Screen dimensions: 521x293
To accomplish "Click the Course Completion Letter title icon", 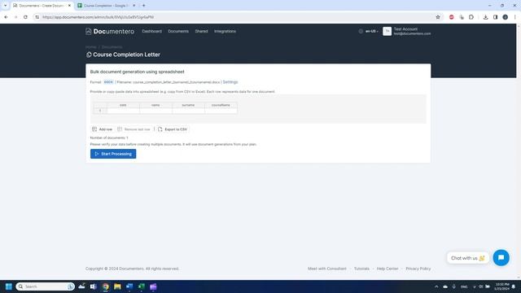I will coord(89,55).
